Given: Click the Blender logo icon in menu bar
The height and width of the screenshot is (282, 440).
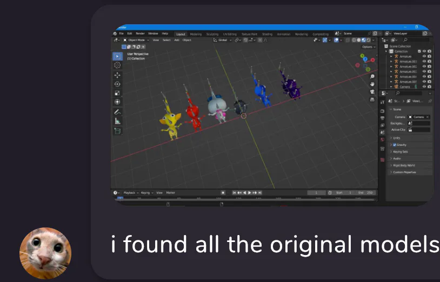Looking at the screenshot, I should (115, 33).
